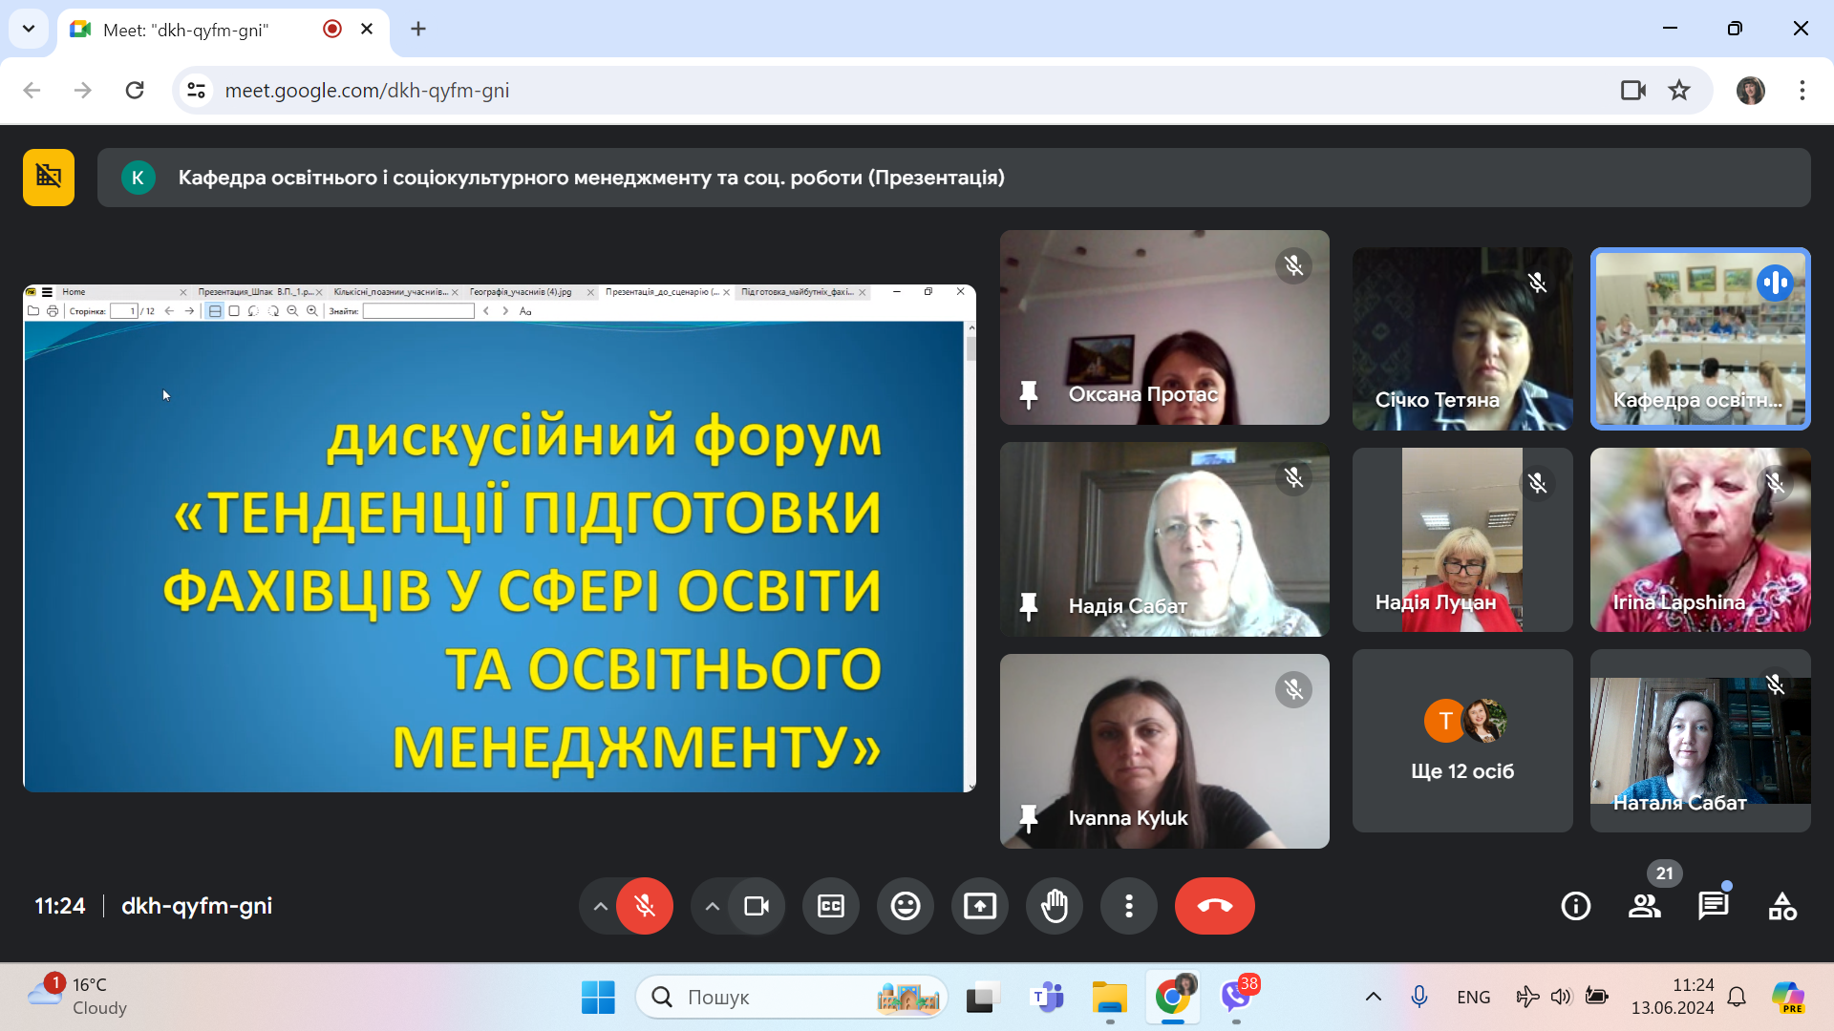
Task: Leave the call with the red hang-up button
Action: click(x=1214, y=906)
